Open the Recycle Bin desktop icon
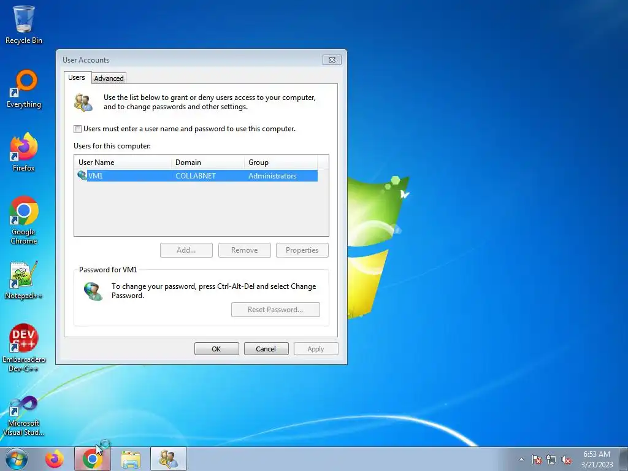Image resolution: width=628 pixels, height=471 pixels. (24, 25)
